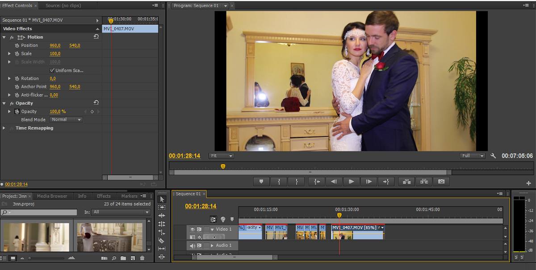
Task: Open the button editor plus icon
Action: [x=529, y=183]
